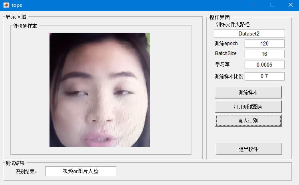Focus the Dataset2 folder path field

coord(249,33)
